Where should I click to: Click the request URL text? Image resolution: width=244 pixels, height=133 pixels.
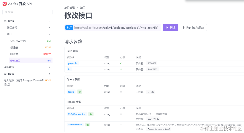(x=116, y=28)
